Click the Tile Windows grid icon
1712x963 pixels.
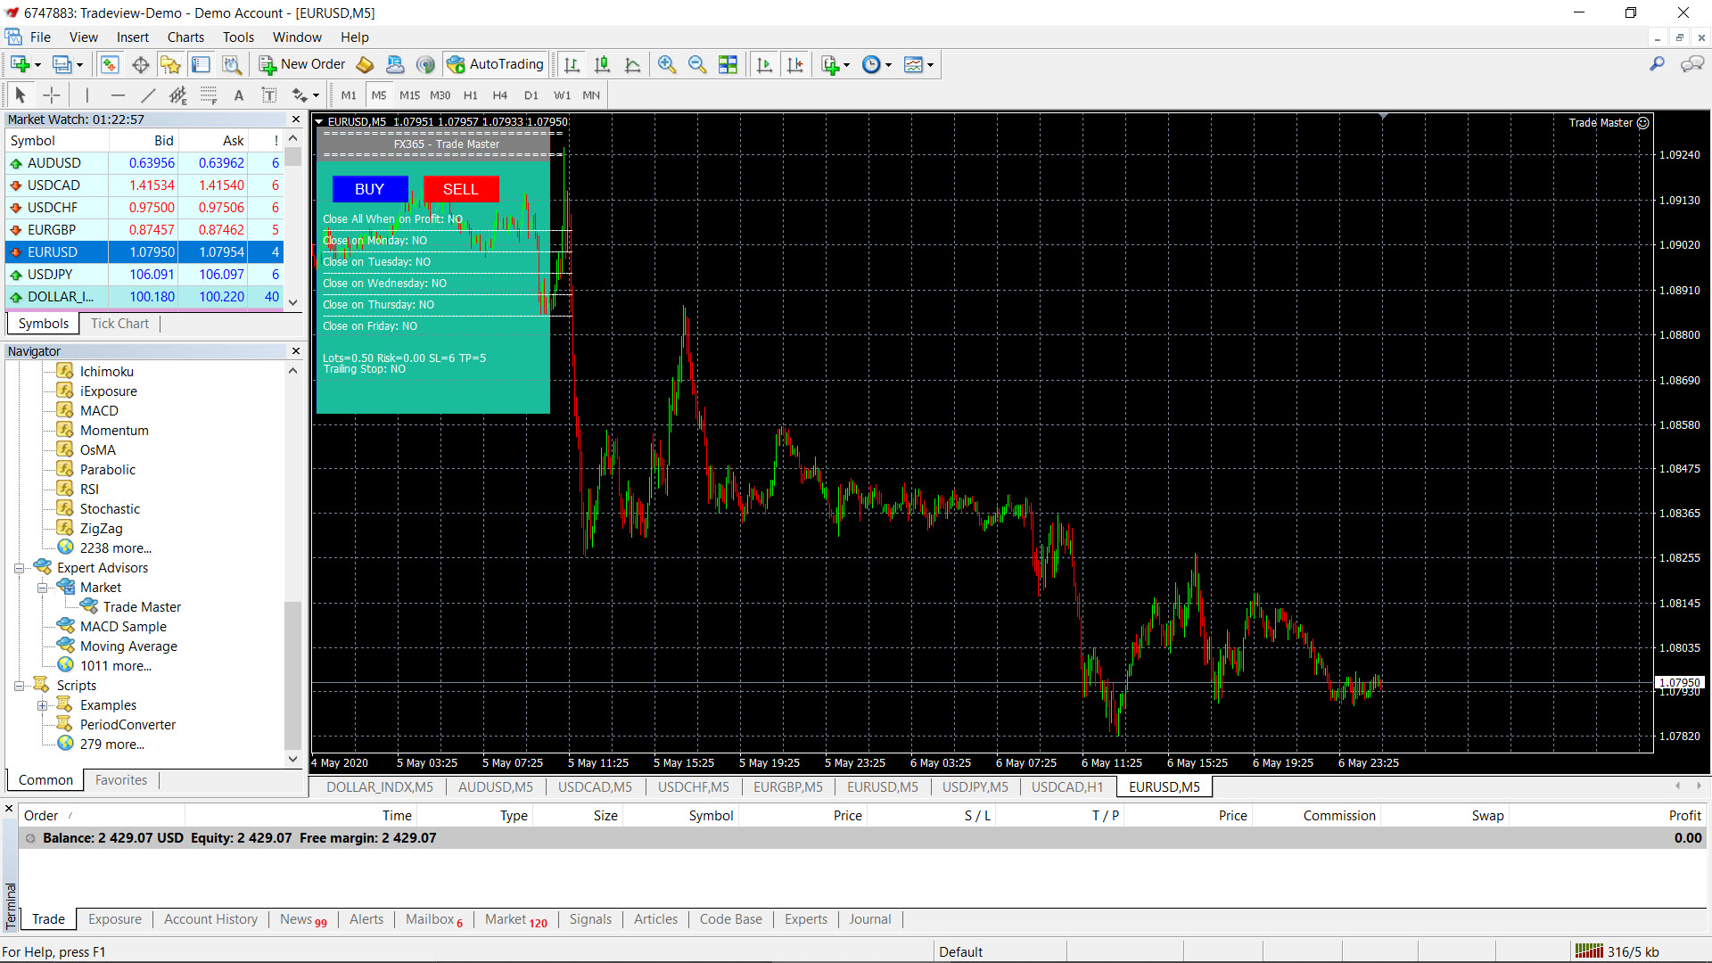[728, 64]
